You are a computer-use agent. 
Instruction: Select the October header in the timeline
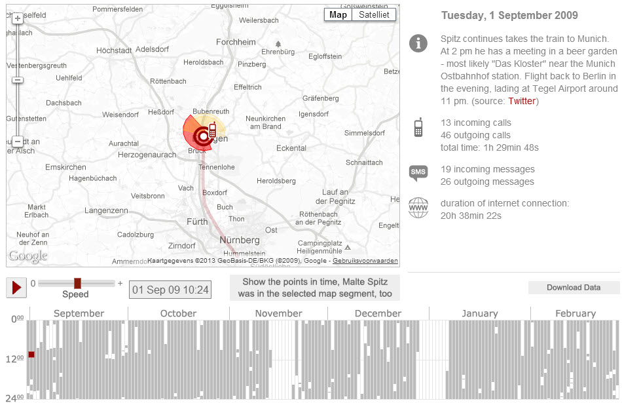click(179, 313)
